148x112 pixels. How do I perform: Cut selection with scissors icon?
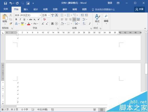pos(11,15)
